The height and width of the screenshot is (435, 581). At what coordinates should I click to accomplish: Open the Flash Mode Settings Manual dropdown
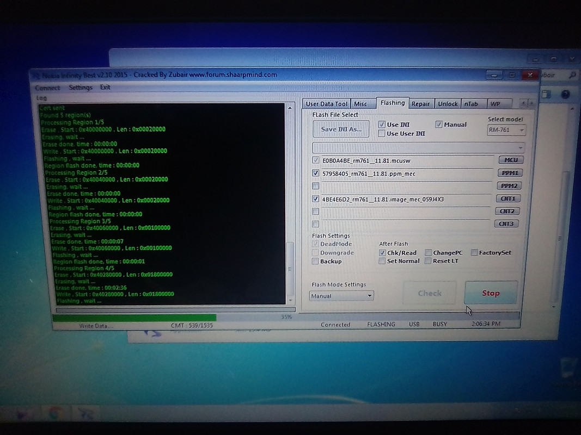(x=341, y=296)
